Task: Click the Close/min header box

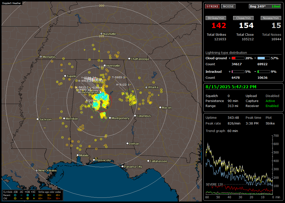Action: [x=243, y=18]
